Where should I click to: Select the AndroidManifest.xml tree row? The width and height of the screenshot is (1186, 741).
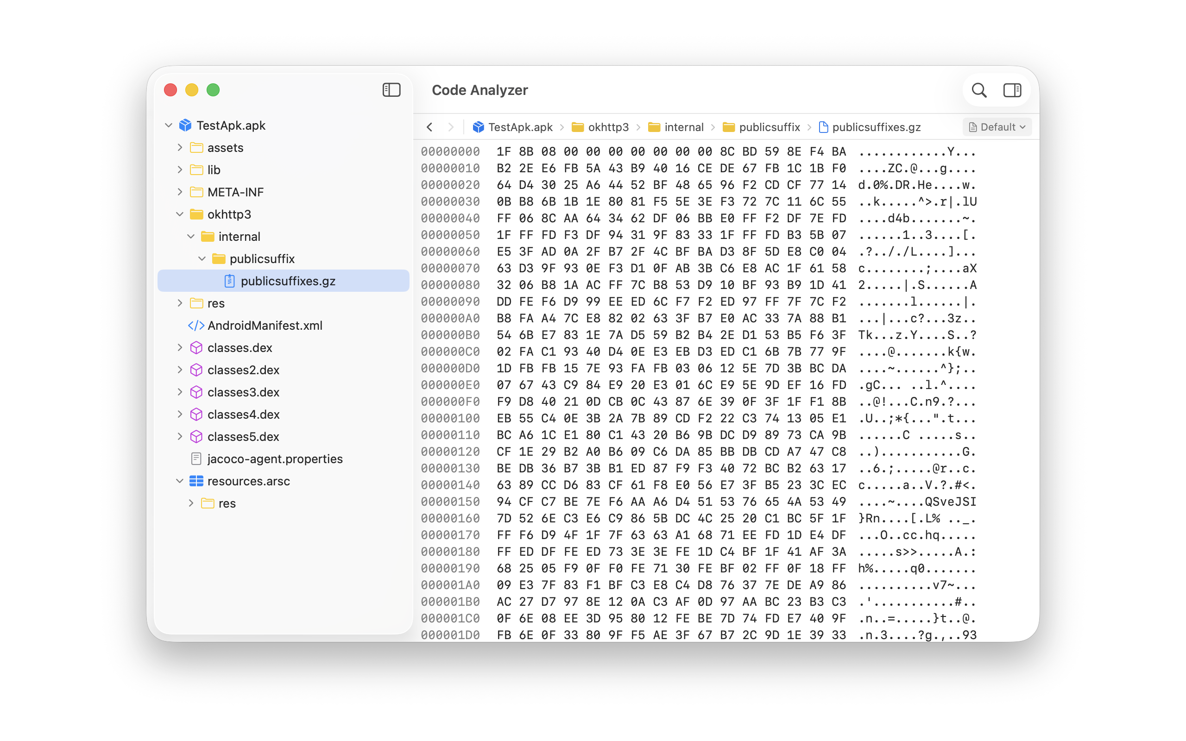pos(283,326)
